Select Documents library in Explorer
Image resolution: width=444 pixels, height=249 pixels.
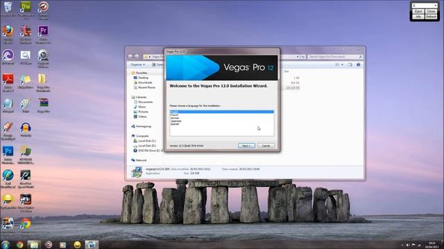(x=145, y=102)
